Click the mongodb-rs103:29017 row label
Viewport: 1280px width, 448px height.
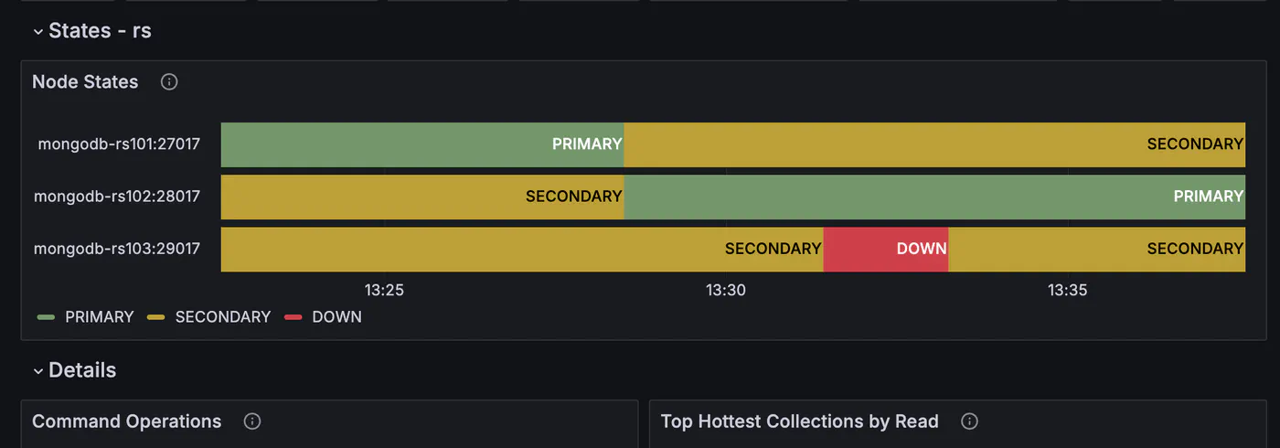click(117, 249)
